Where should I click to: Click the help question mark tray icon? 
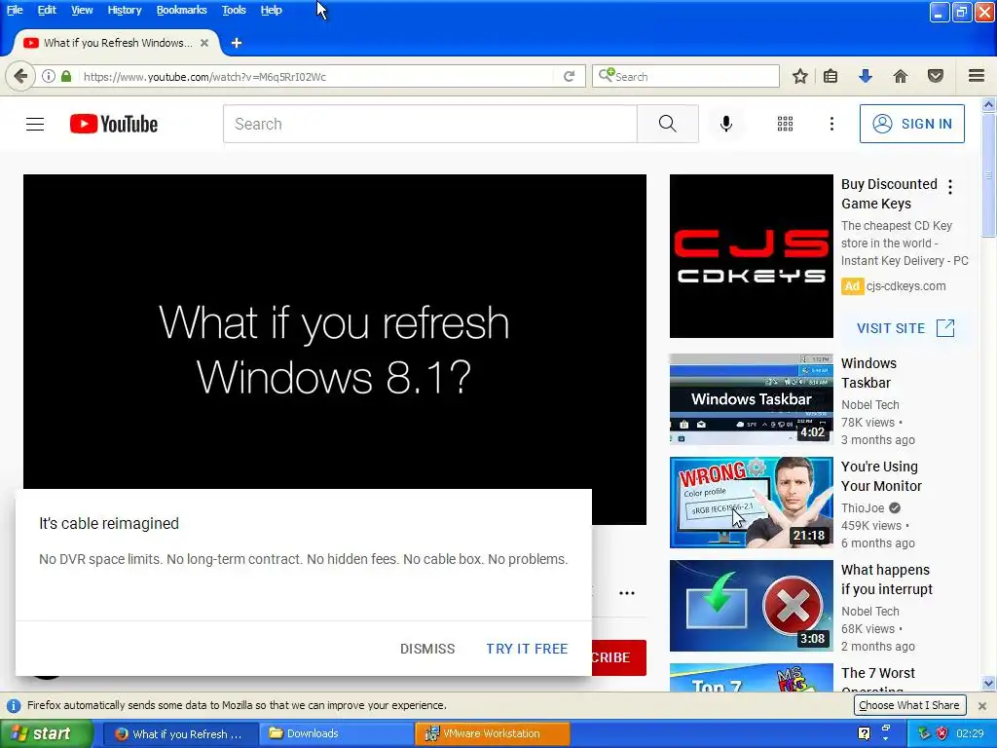pos(865,732)
